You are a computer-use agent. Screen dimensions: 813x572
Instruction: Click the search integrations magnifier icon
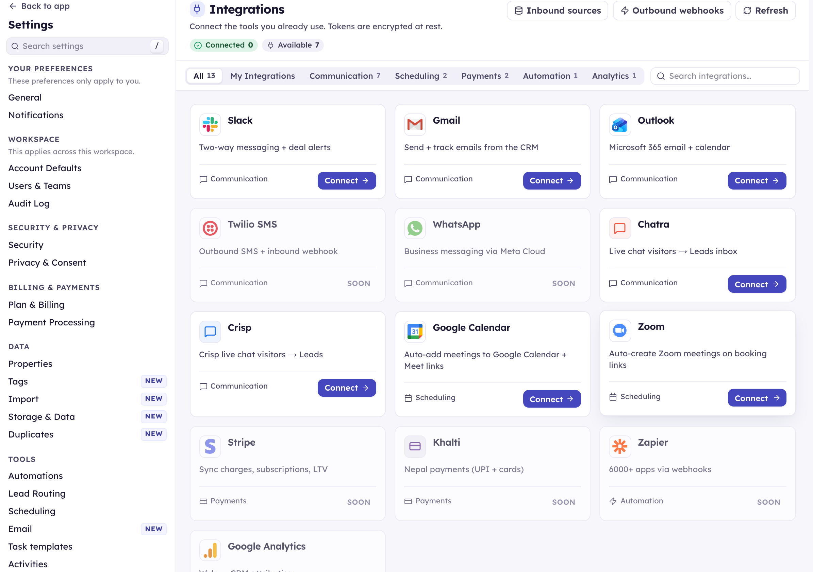tap(660, 76)
